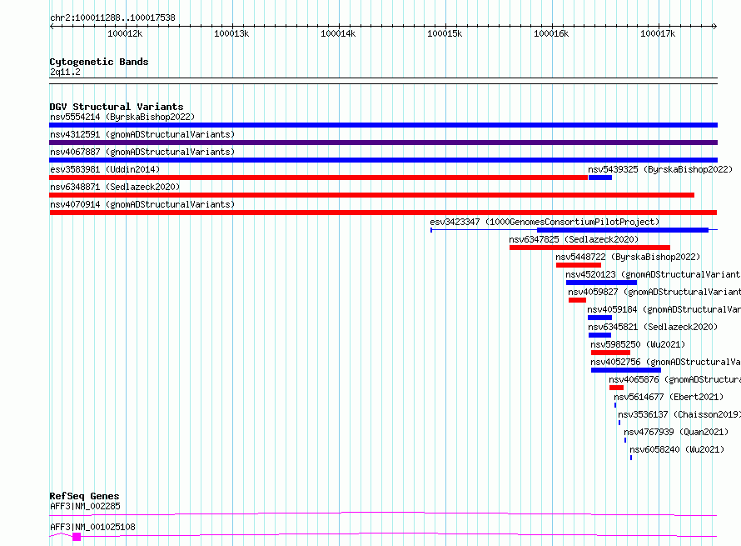This screenshot has height=546, width=741.
Task: Click the nsv5439325 (ByrskaBishop2022) label
Action: pyautogui.click(x=660, y=169)
